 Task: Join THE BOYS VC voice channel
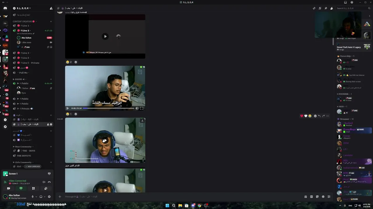coord(32,156)
